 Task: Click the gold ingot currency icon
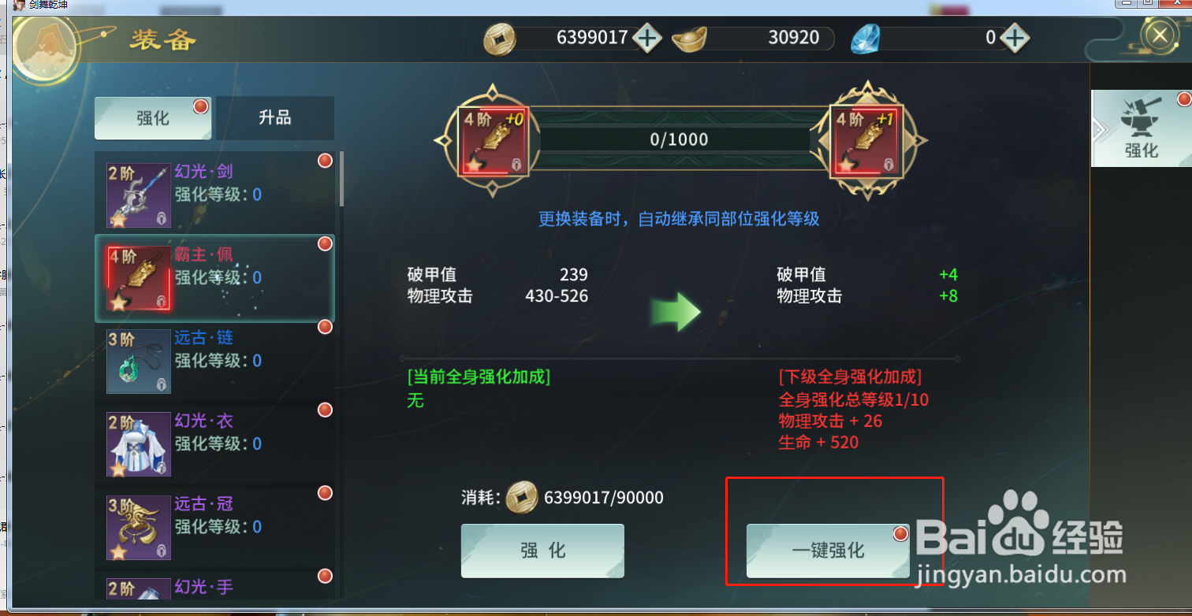click(690, 38)
